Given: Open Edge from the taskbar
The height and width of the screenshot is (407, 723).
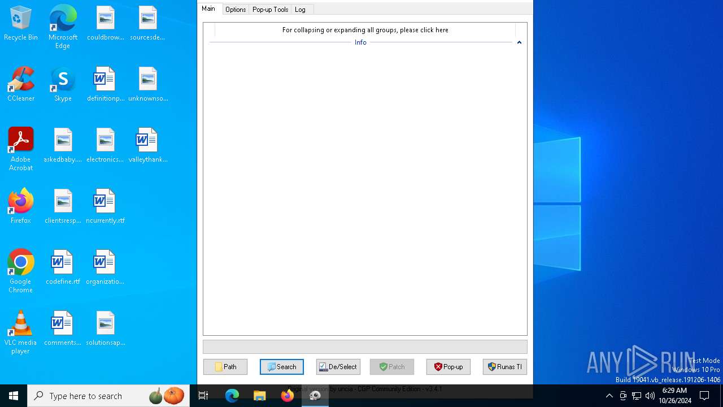Looking at the screenshot, I should click(232, 396).
